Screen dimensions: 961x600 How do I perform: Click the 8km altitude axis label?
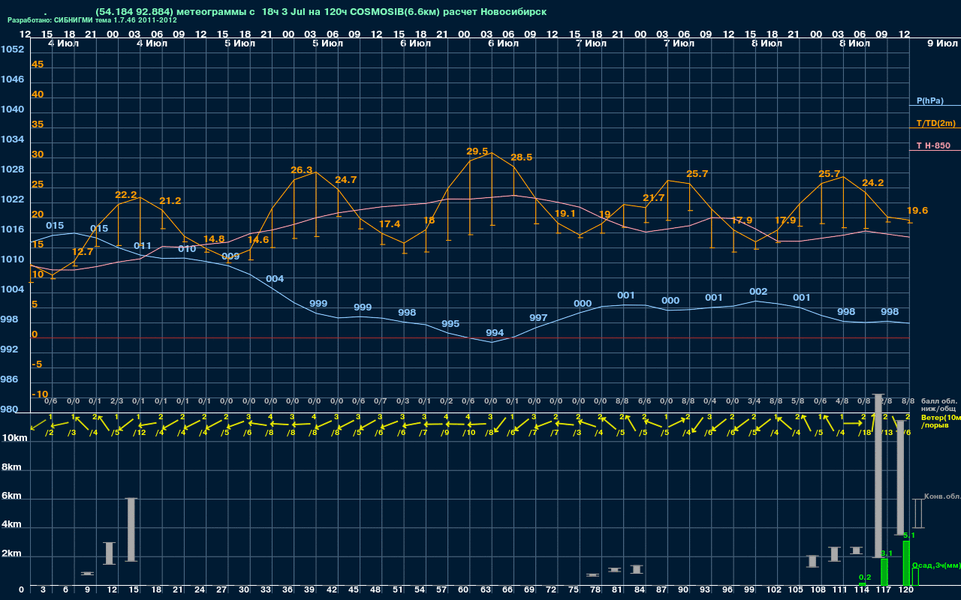click(10, 466)
